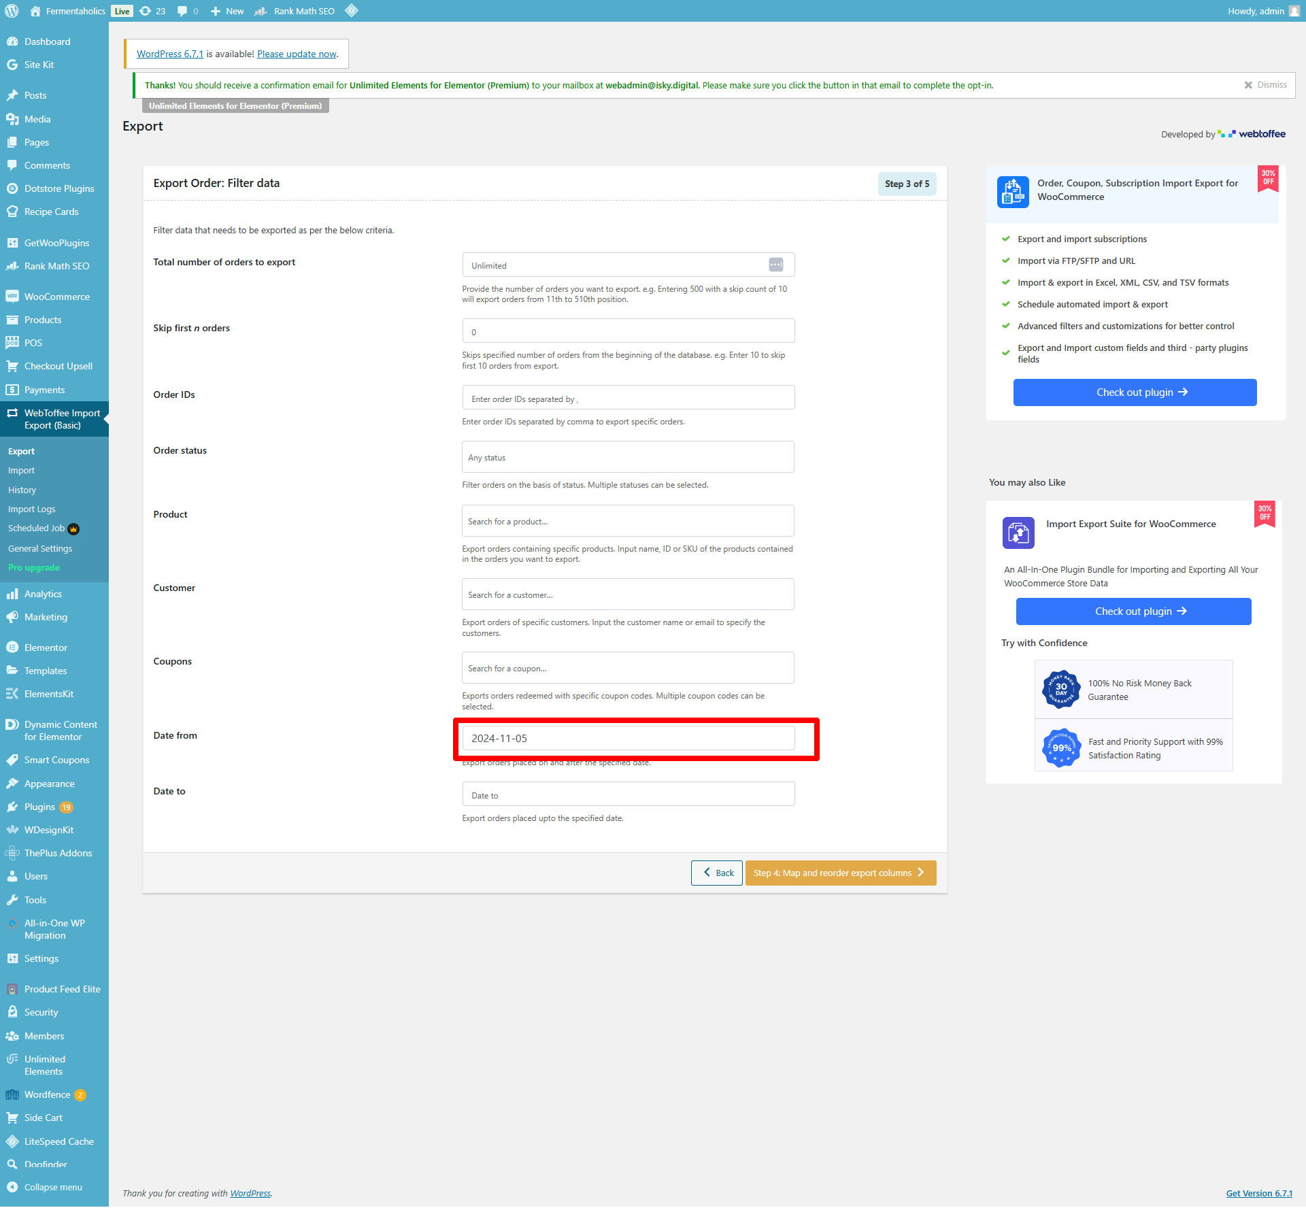Click the WordPress 6.7.1 link
The height and width of the screenshot is (1208, 1306).
(x=170, y=54)
